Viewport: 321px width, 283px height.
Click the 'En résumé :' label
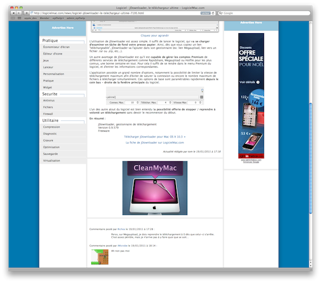click(97, 119)
